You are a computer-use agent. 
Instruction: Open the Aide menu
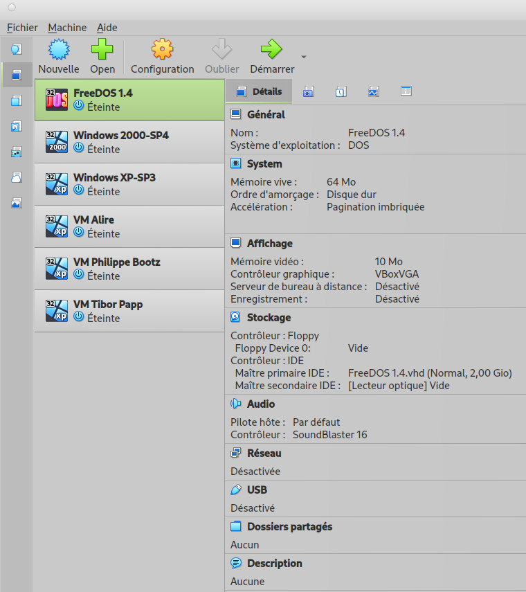click(x=107, y=28)
